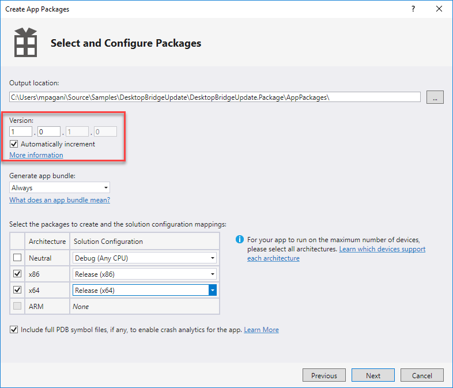The height and width of the screenshot is (388, 453).
Task: Uncheck the x86 architecture checkbox
Action: (x=17, y=274)
